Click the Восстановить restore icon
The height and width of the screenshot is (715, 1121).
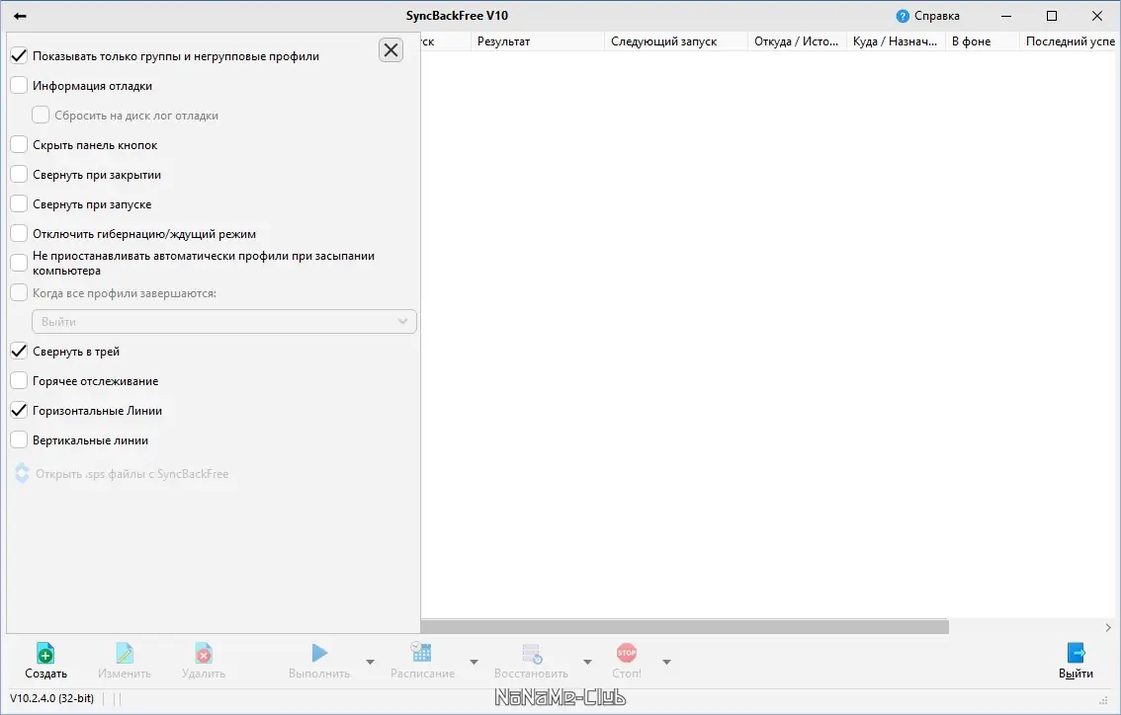coord(532,653)
